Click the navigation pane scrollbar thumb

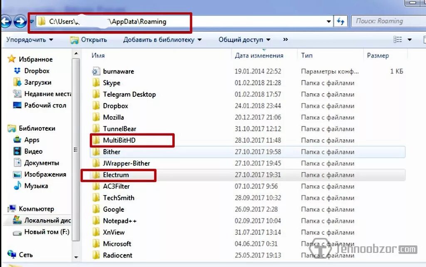[76, 149]
